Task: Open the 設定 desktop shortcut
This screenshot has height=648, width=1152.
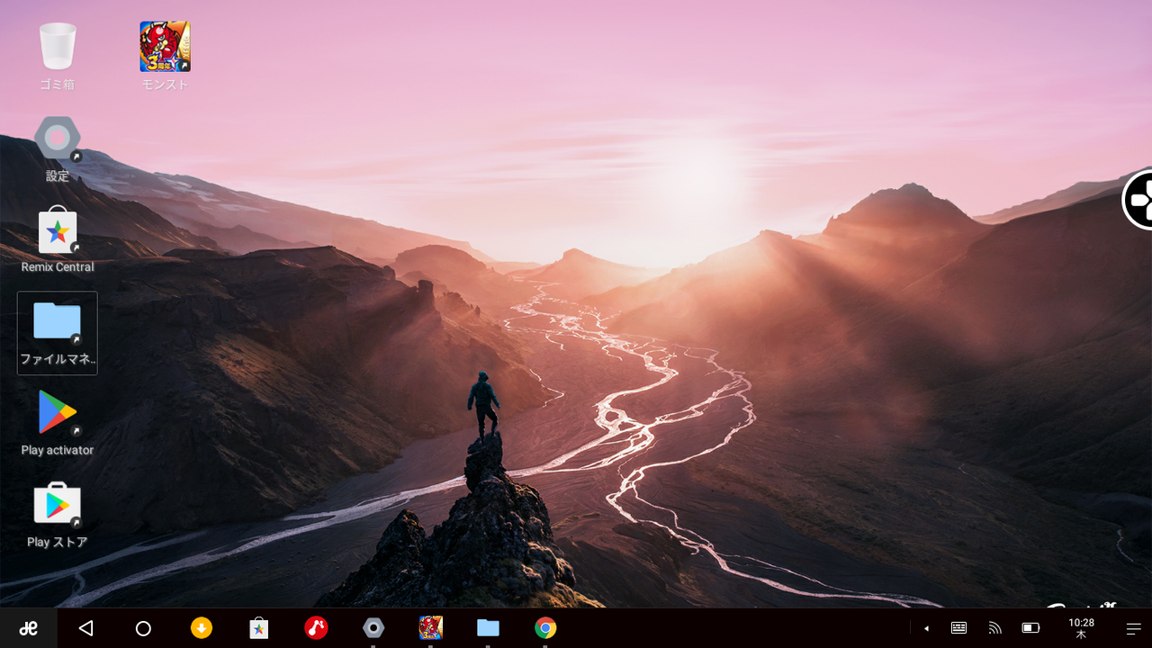Action: [58, 148]
